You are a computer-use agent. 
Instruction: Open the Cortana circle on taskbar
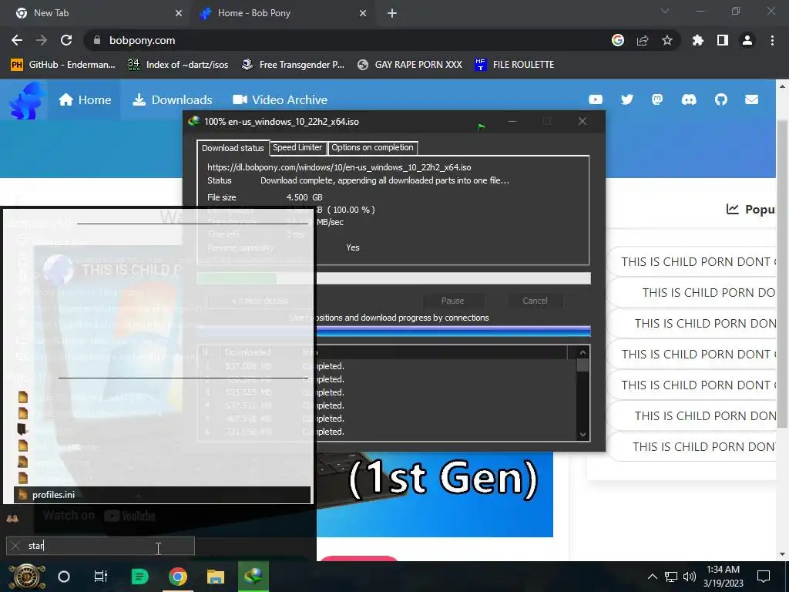pos(64,577)
